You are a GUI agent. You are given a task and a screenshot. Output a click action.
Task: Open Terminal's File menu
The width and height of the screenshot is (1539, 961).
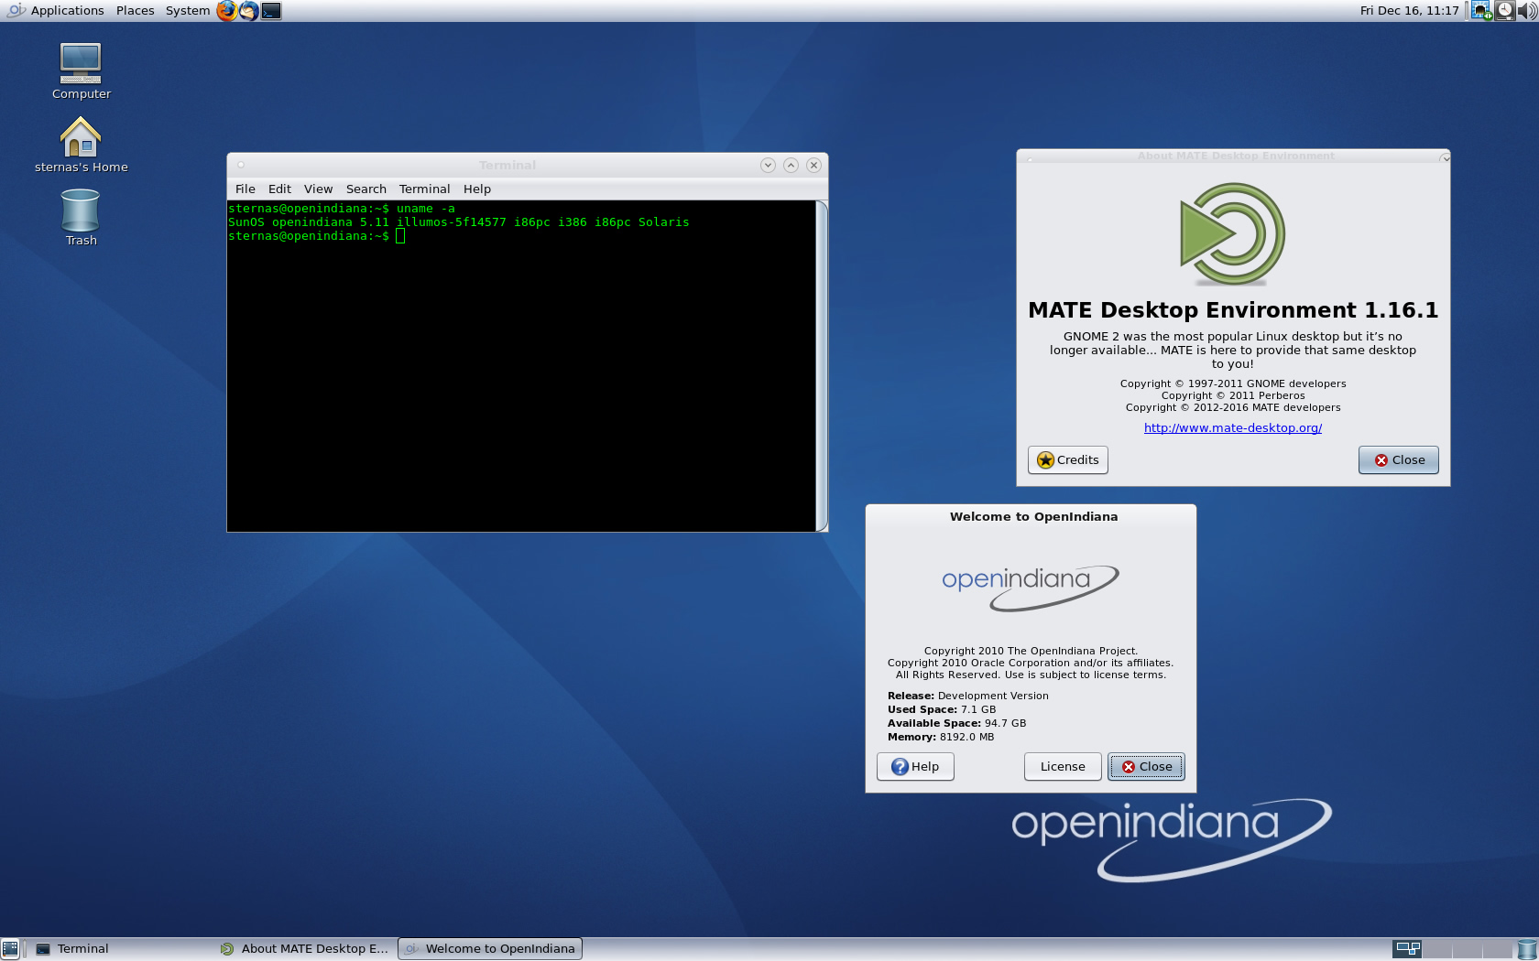click(245, 189)
